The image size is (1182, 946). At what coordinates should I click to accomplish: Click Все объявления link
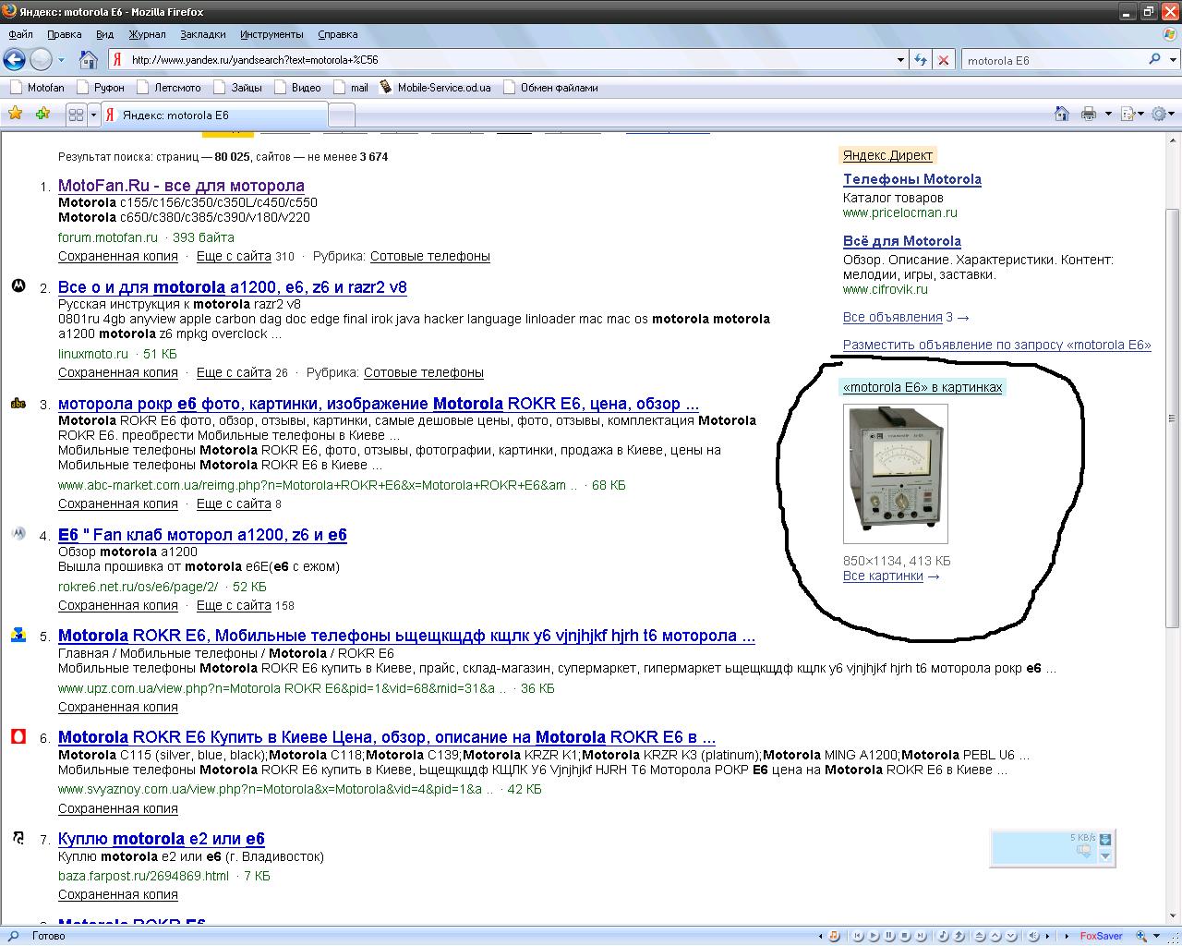click(892, 317)
